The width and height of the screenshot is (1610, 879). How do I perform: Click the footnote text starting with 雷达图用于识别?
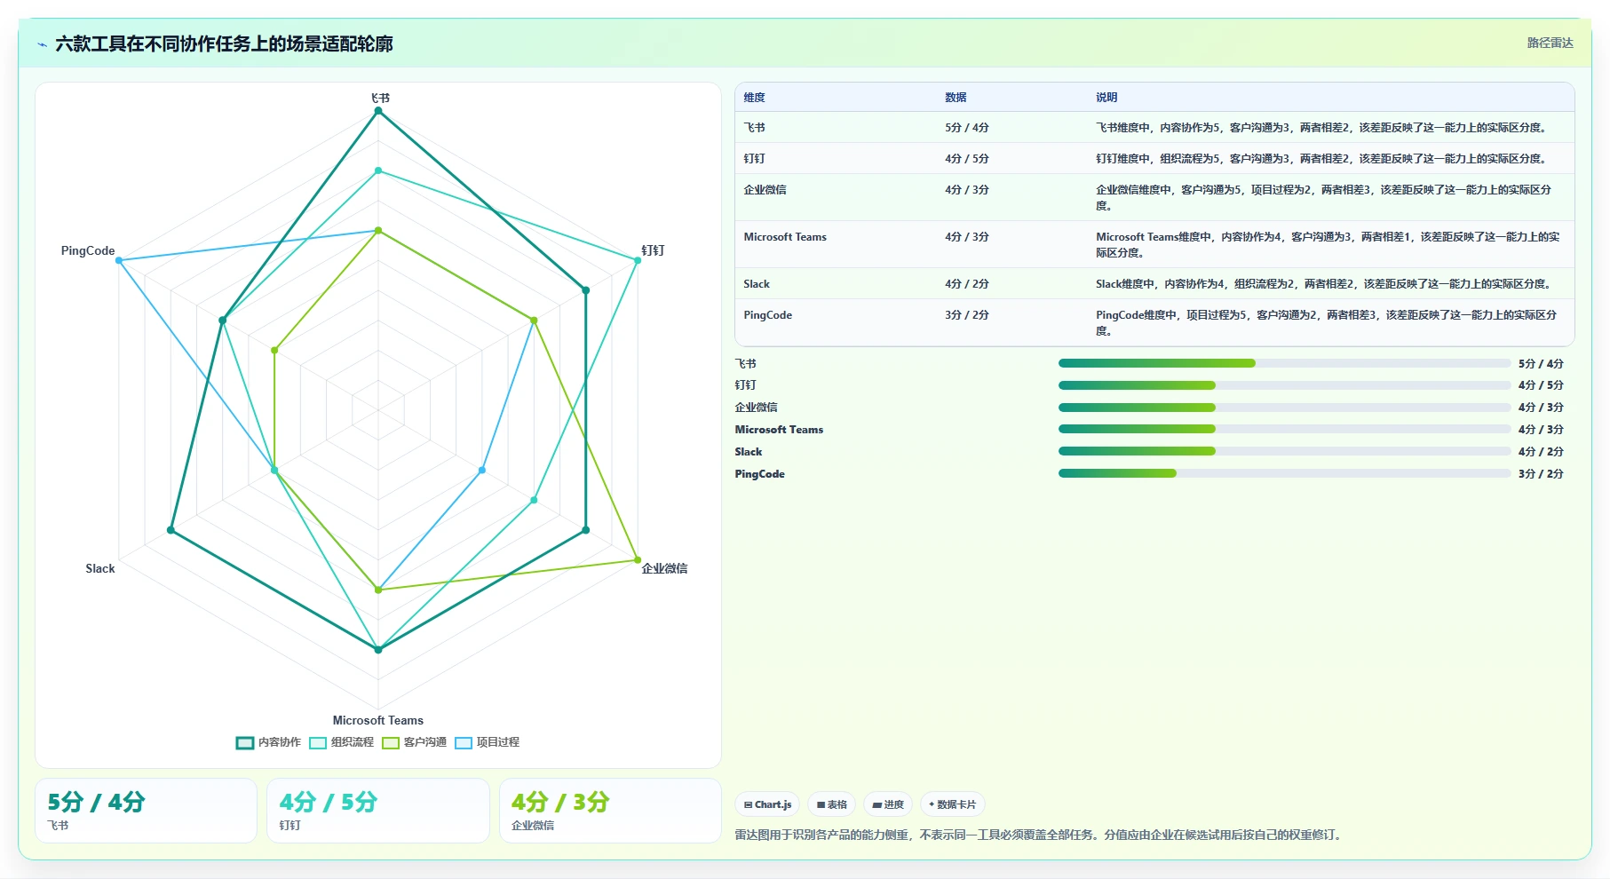pyautogui.click(x=1040, y=835)
